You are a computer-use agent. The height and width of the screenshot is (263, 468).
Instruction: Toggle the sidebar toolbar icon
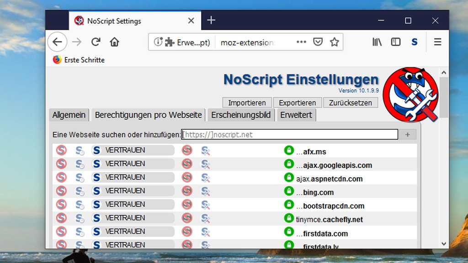click(x=396, y=42)
